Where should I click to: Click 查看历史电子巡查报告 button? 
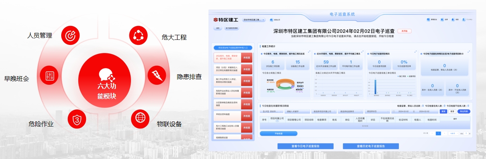[x=371, y=146]
